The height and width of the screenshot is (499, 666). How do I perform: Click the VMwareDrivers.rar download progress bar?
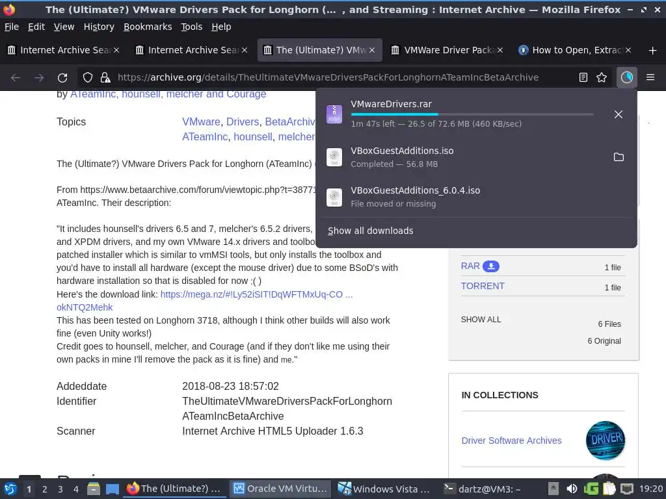click(472, 114)
